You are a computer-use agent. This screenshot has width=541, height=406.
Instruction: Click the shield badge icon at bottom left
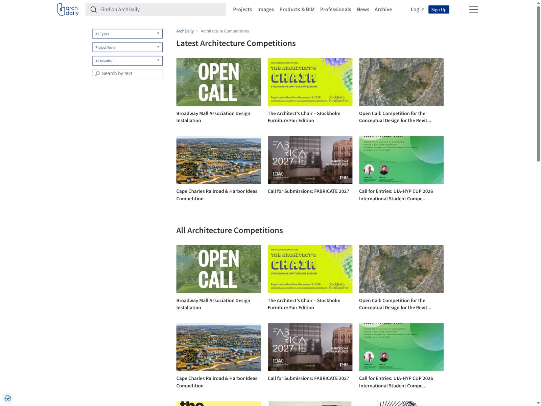pyautogui.click(x=8, y=398)
